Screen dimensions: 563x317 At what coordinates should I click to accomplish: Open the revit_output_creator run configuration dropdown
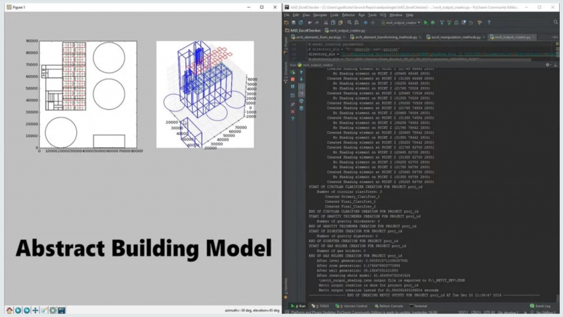point(401,23)
